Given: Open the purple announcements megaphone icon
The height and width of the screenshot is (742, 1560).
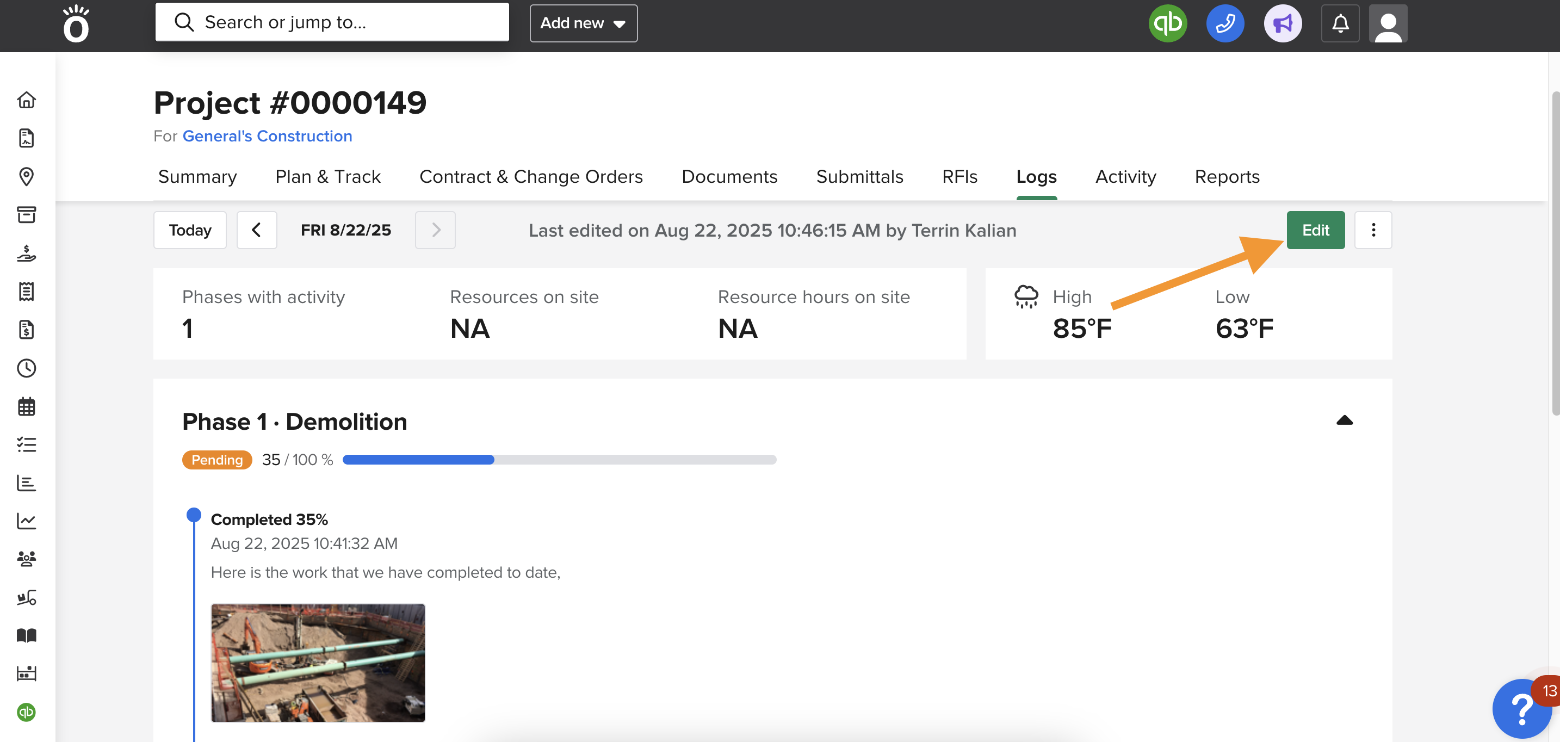Looking at the screenshot, I should pyautogui.click(x=1284, y=23).
